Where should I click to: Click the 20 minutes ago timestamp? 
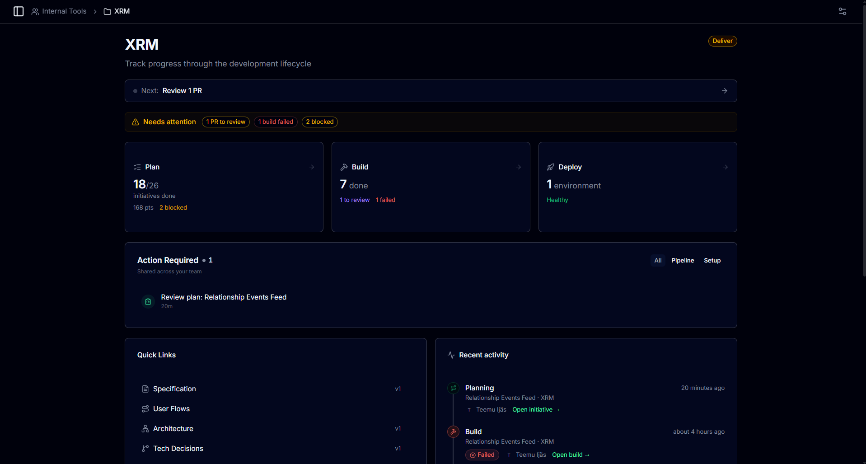[702, 388]
